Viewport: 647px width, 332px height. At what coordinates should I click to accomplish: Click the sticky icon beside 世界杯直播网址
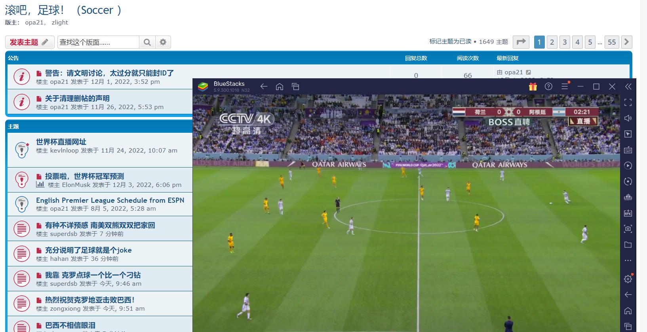(22, 150)
